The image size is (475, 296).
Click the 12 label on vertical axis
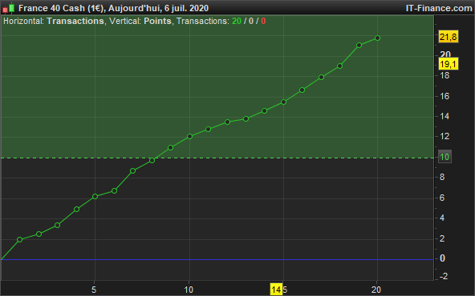tap(445, 137)
